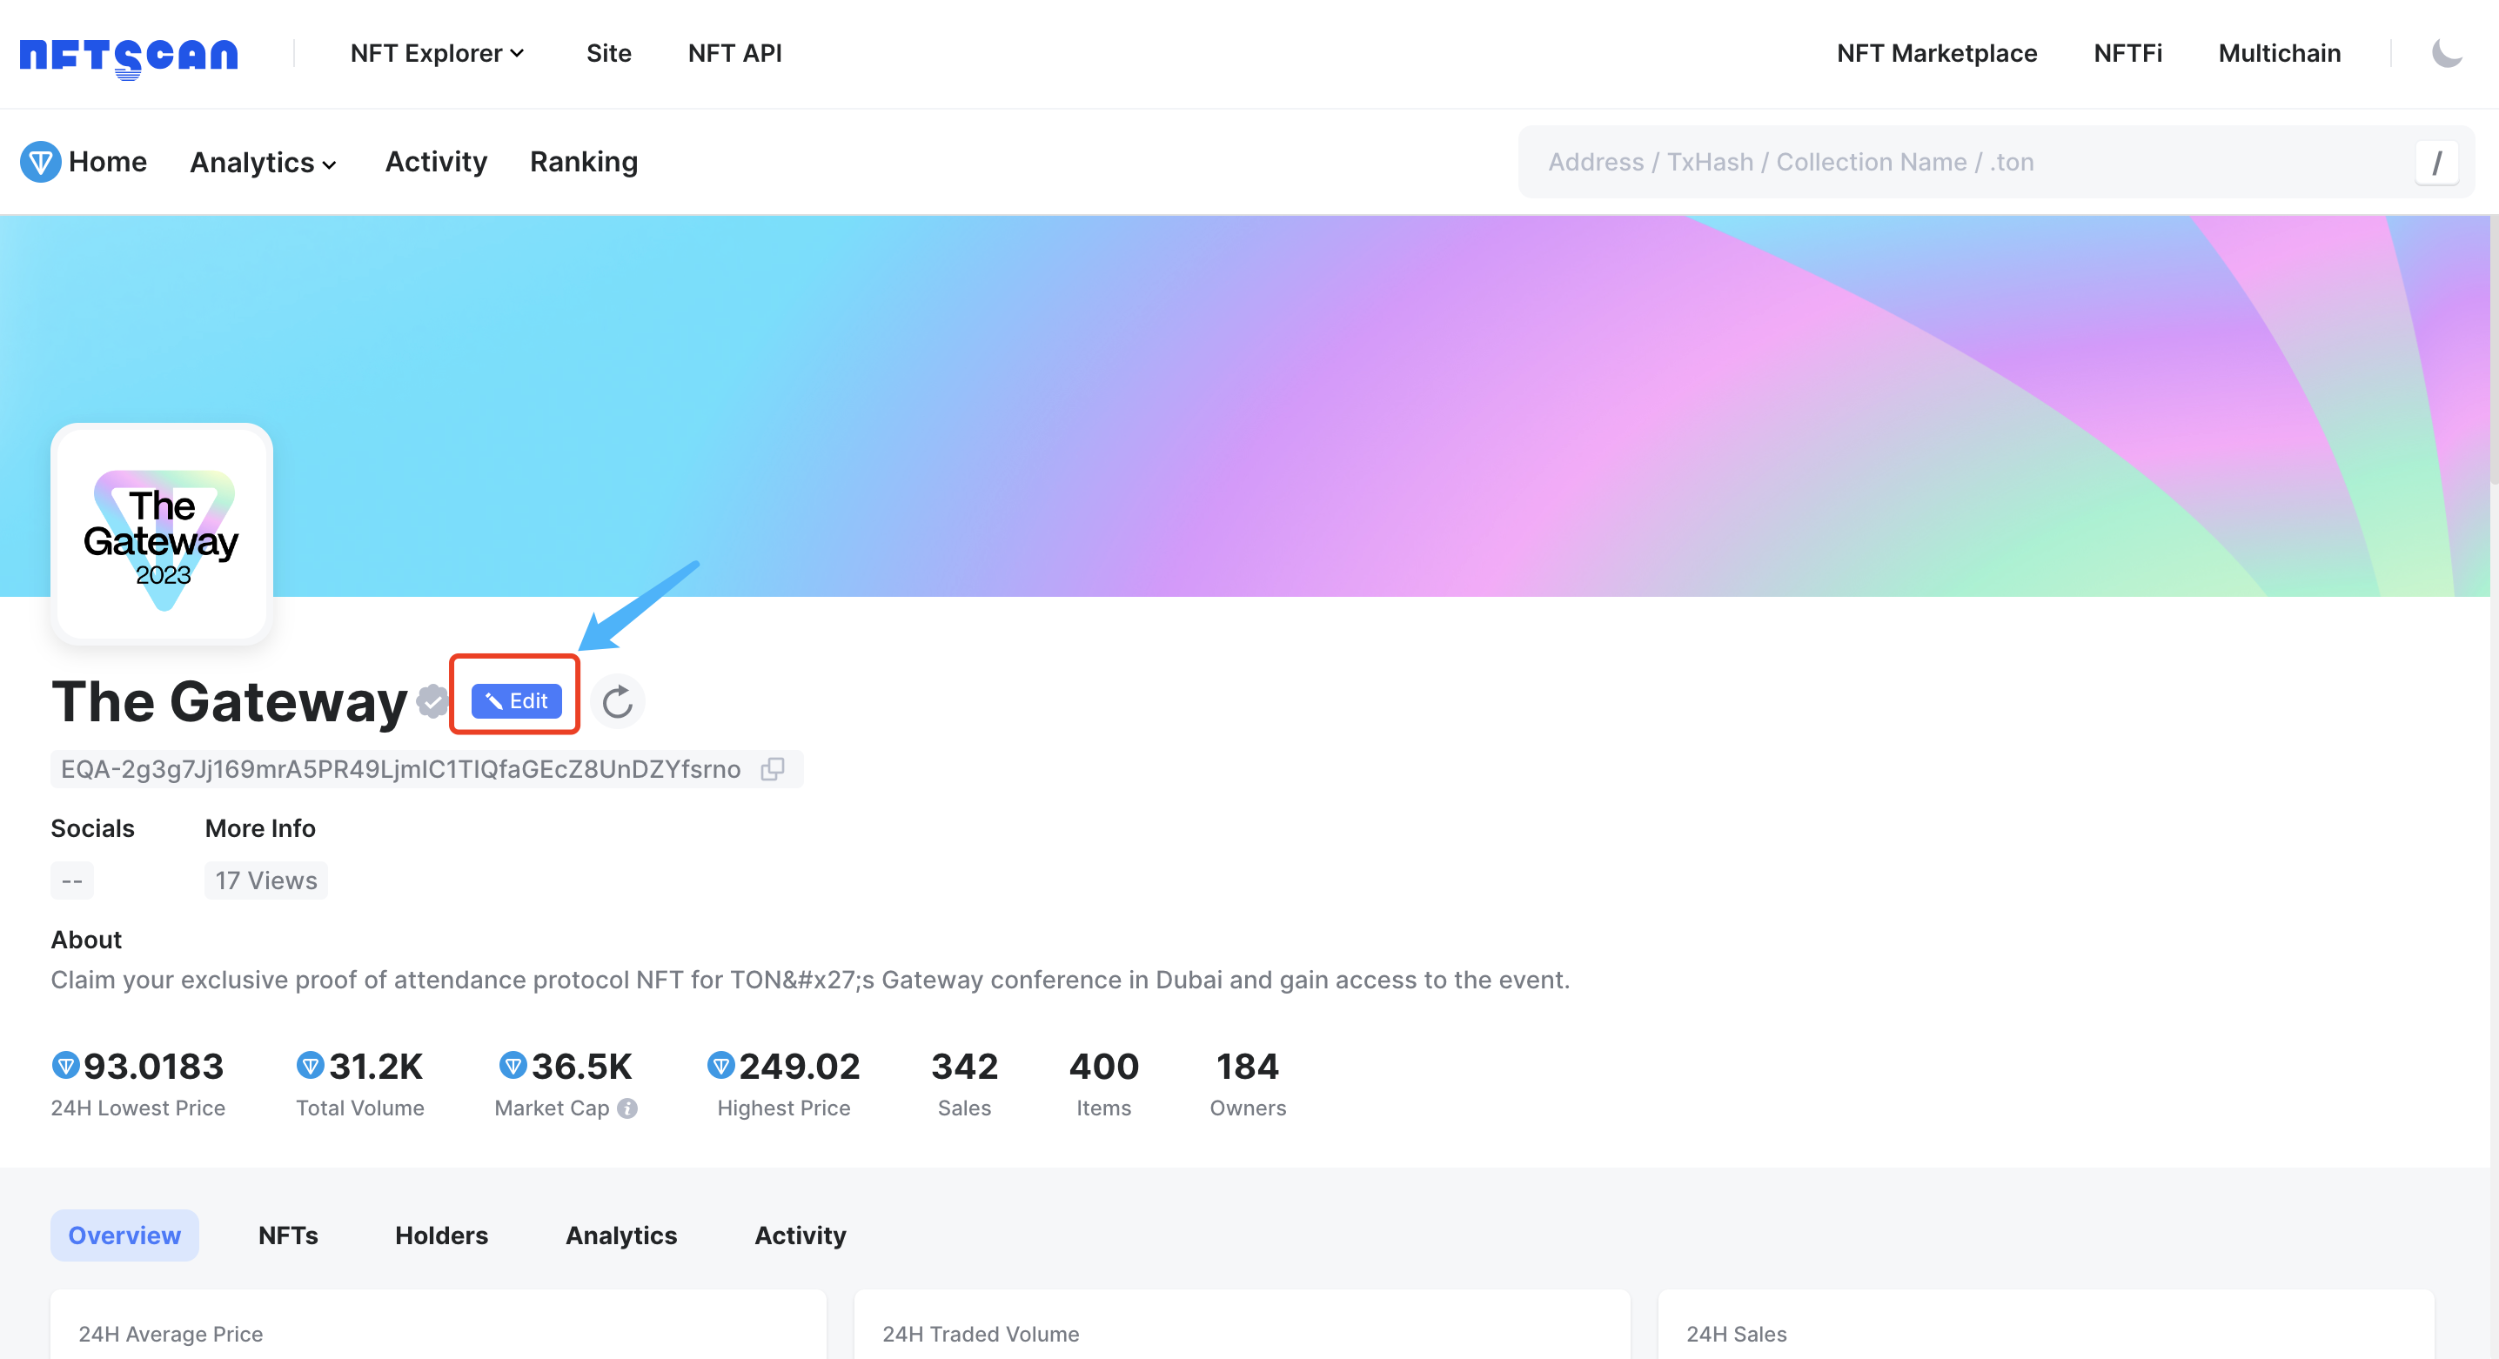The image size is (2499, 1359).
Task: Switch to the Holders tab
Action: [441, 1235]
